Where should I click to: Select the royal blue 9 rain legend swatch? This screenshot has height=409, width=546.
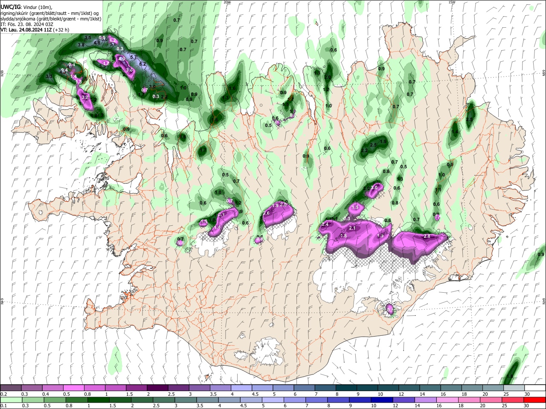(x=360, y=400)
